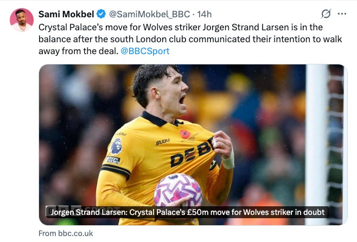The image size is (357, 242).
Task: Click the BBC Sport watermark logo in photo
Action: [83, 211]
